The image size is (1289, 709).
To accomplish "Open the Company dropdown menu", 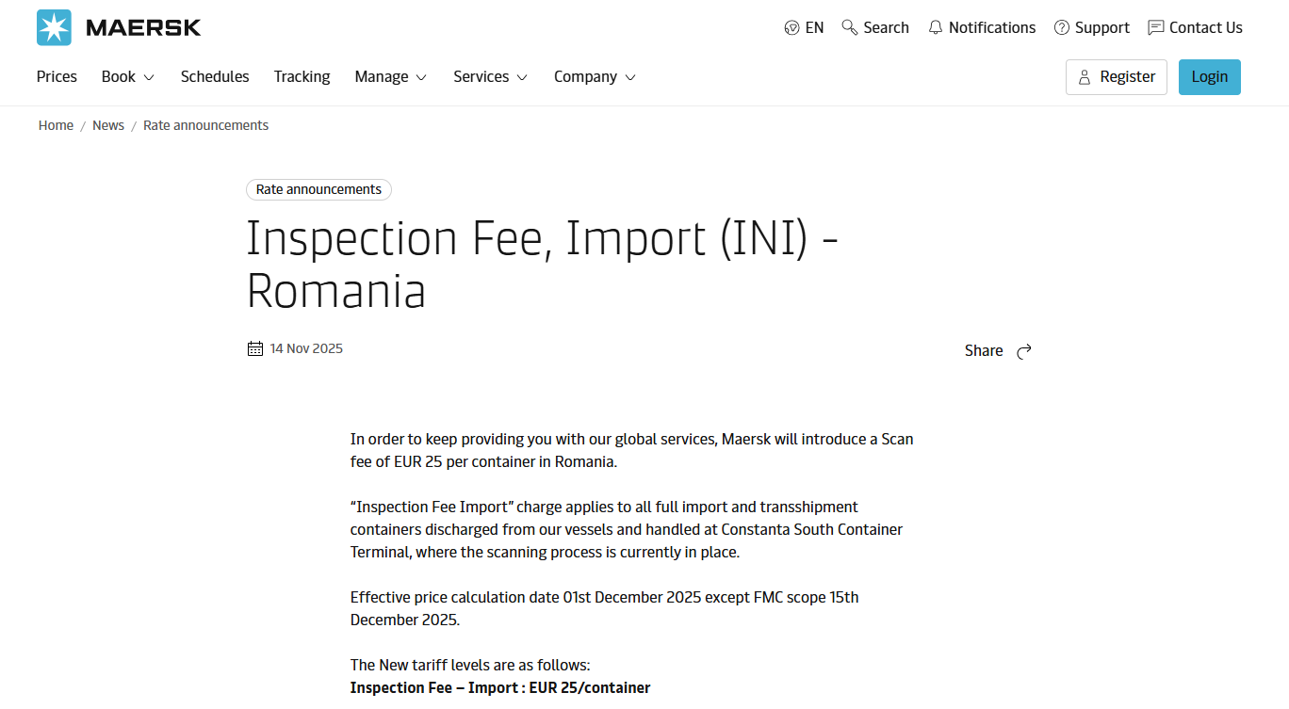I will pos(595,77).
